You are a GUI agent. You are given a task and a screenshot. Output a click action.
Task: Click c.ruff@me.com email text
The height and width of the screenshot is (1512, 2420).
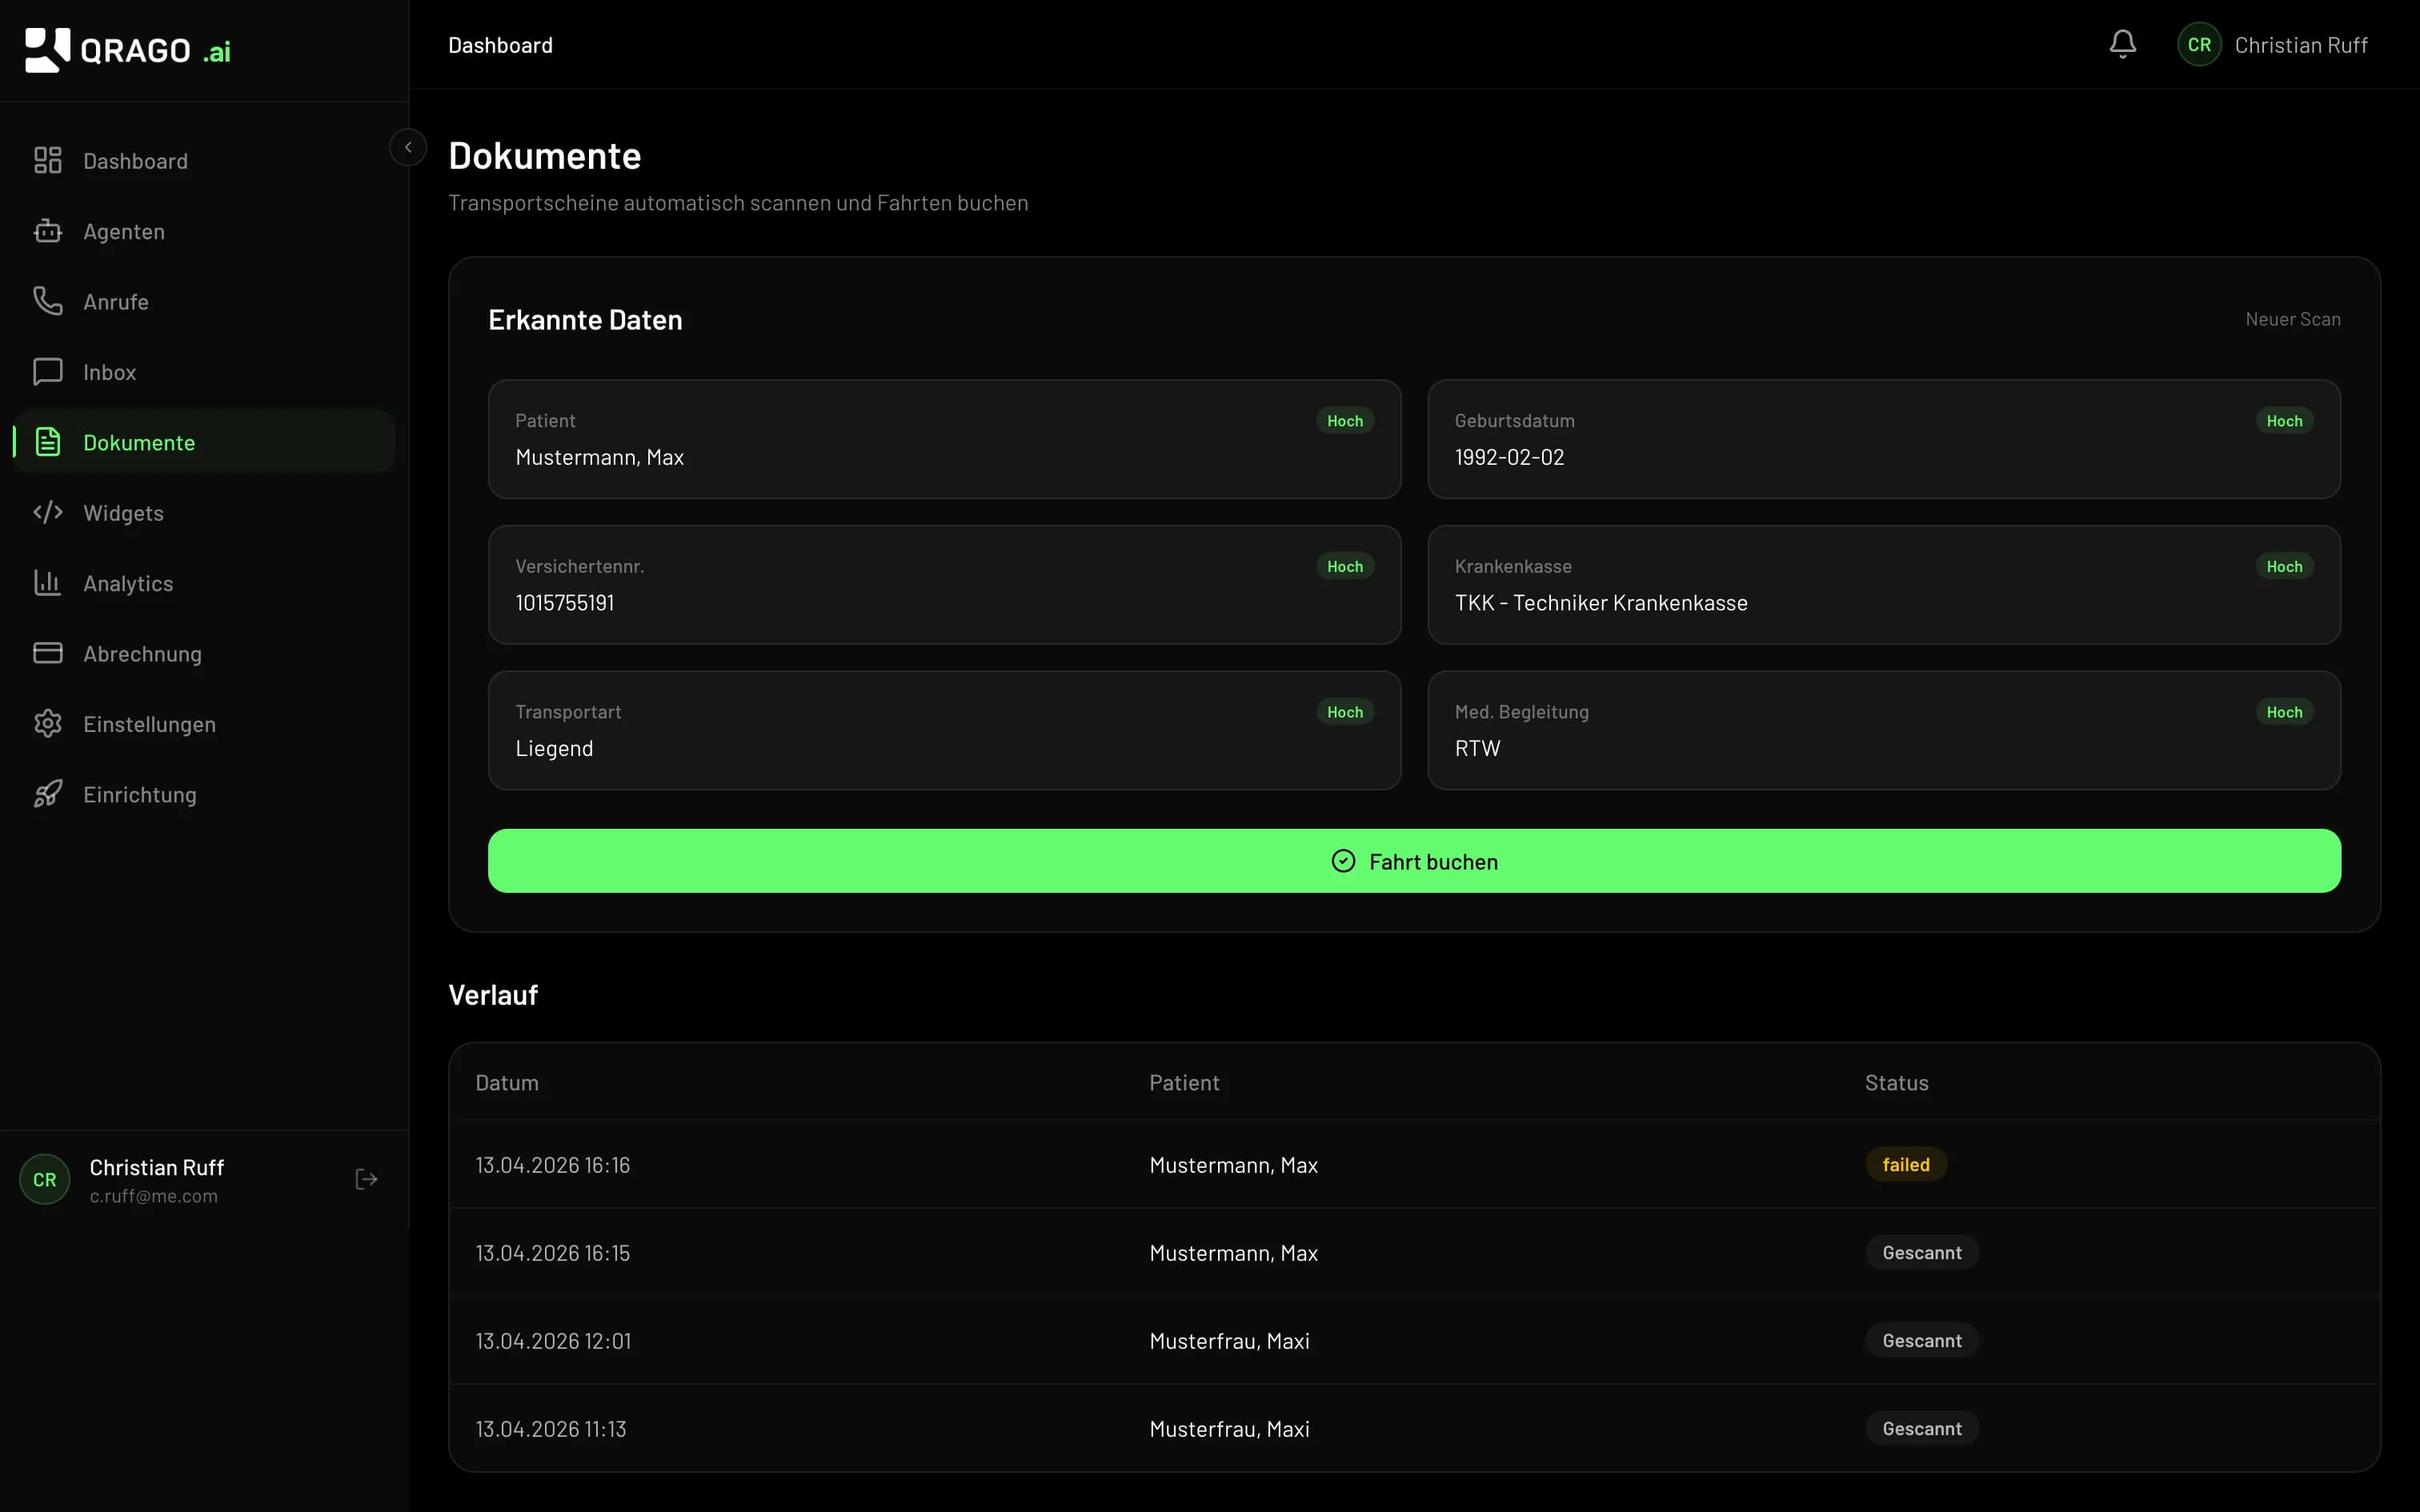pyautogui.click(x=153, y=1196)
